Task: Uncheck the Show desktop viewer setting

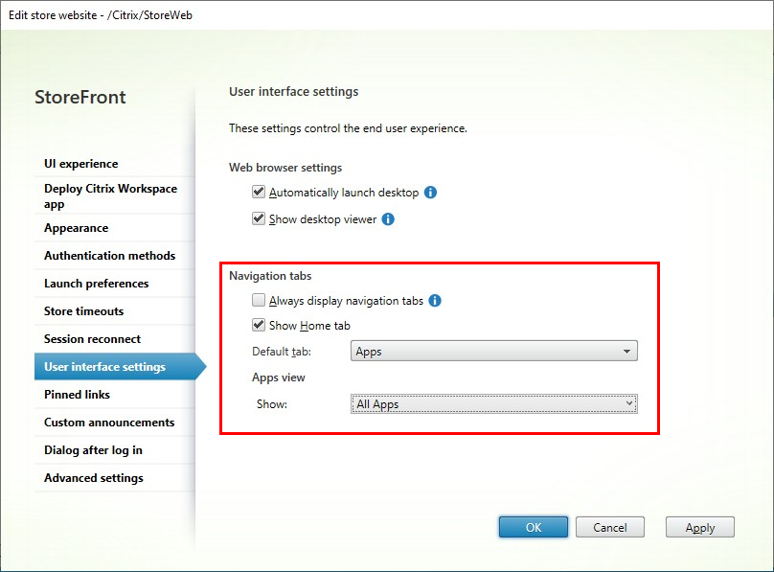Action: [x=258, y=217]
